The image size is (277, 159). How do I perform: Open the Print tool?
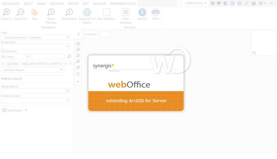(x=156, y=14)
